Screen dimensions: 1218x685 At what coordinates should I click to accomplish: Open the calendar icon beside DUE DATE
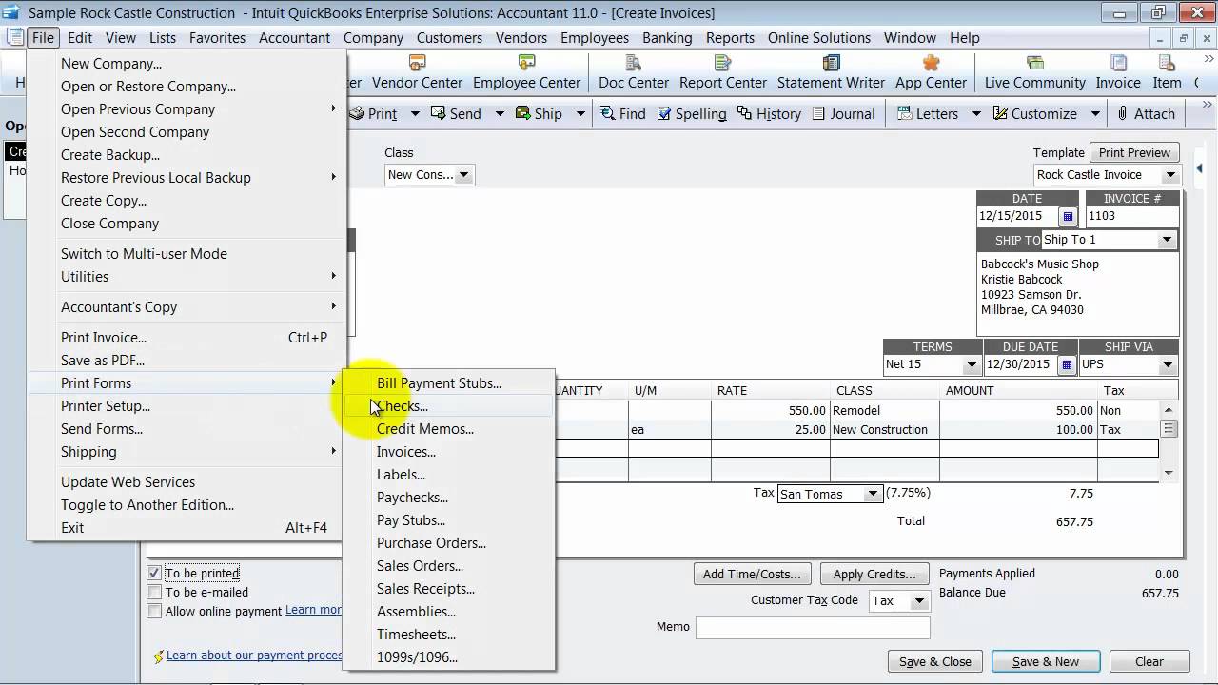coord(1068,364)
